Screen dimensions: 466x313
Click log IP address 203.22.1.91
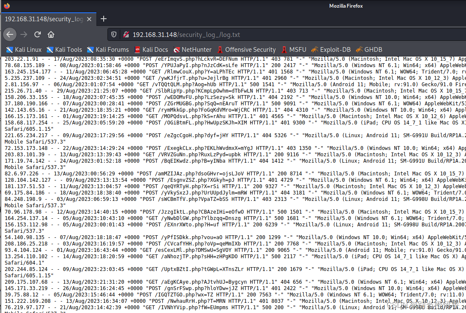point(21,59)
